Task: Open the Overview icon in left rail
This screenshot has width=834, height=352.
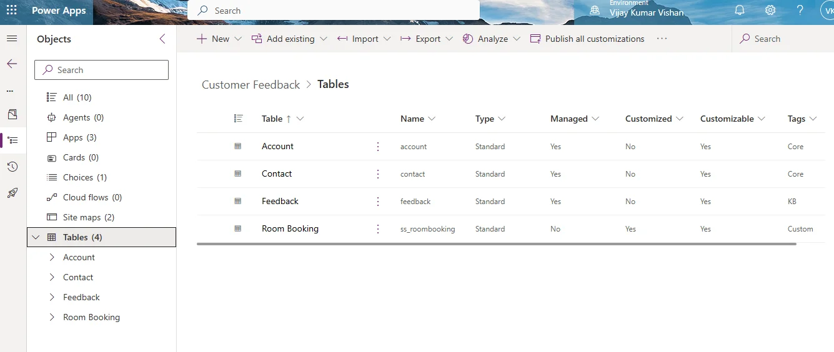Action: pos(12,115)
